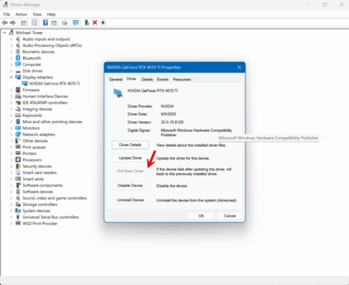
Task: Open the View menu
Action: (37, 14)
